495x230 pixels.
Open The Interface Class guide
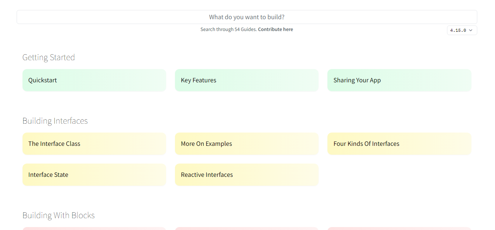tap(94, 144)
